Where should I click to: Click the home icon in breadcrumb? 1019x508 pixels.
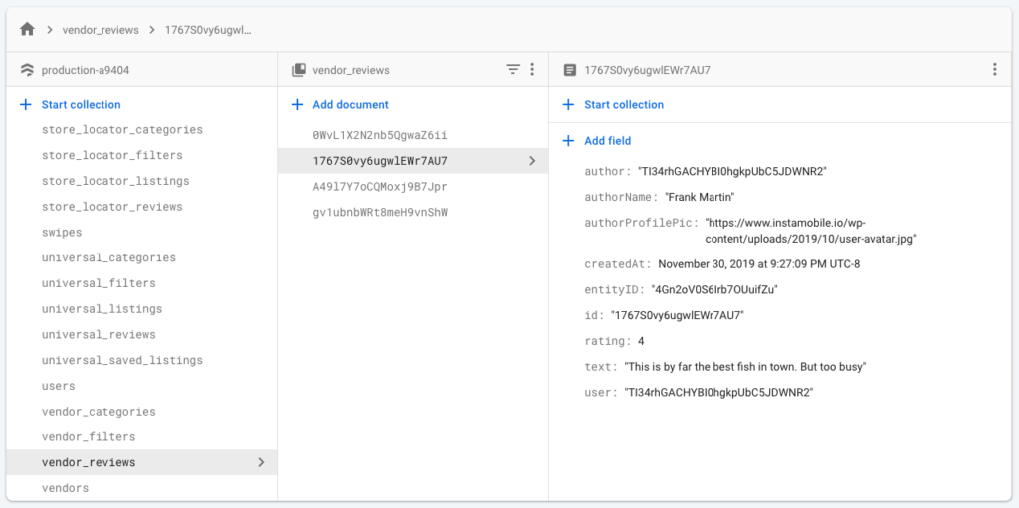coord(27,30)
